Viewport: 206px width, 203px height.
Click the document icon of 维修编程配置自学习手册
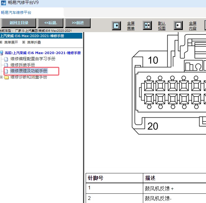6,59
